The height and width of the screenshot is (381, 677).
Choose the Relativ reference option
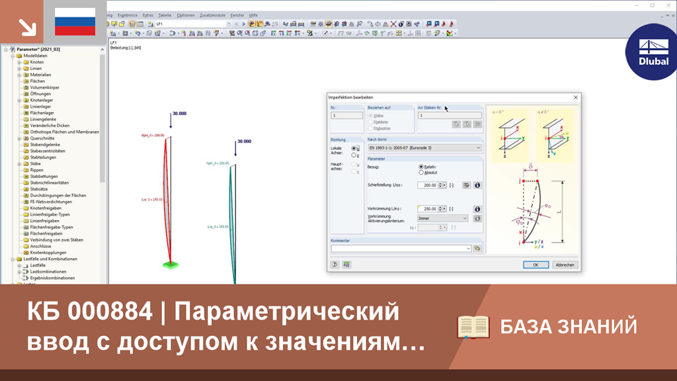point(428,167)
